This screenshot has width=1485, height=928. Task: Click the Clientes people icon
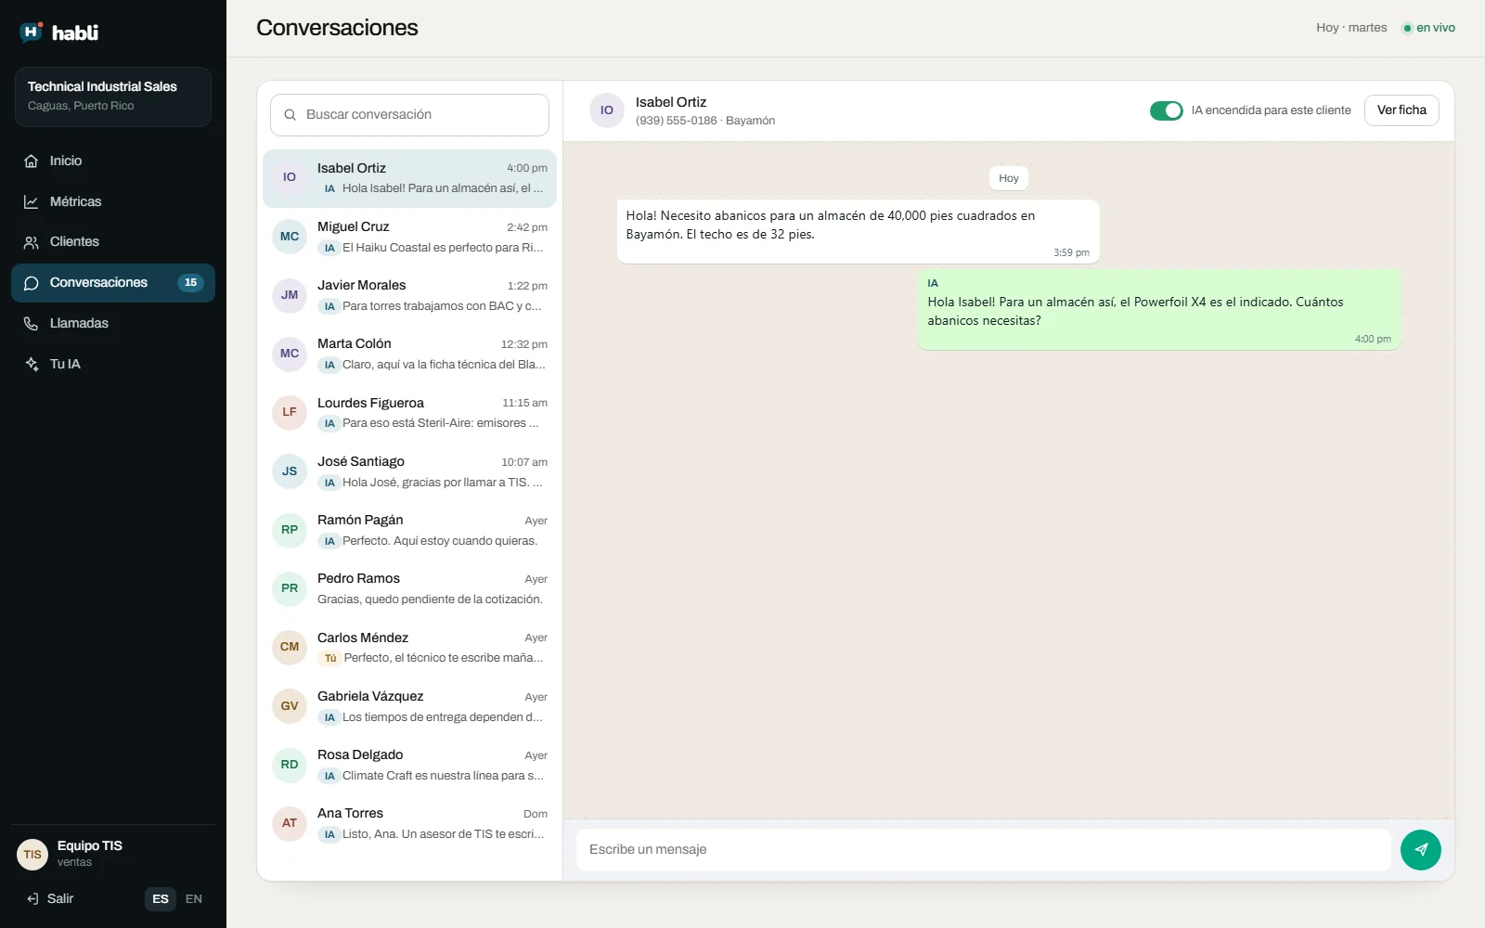tap(32, 242)
